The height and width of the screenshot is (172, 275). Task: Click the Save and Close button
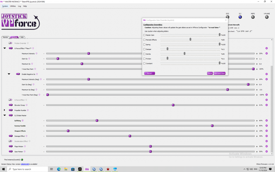(x=219, y=73)
